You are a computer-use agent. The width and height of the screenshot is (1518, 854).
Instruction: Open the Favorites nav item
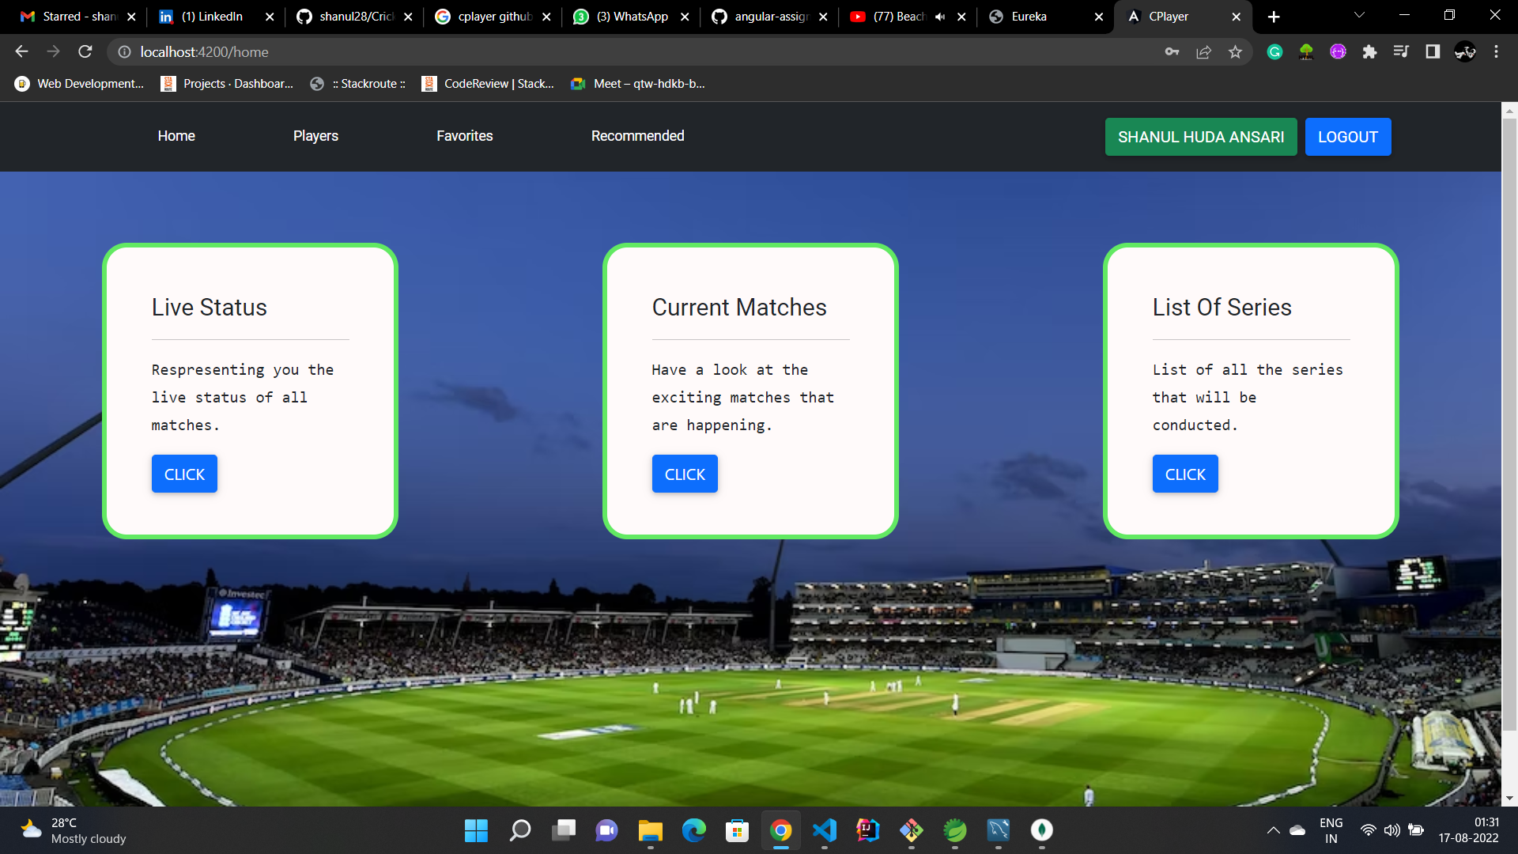pos(465,136)
